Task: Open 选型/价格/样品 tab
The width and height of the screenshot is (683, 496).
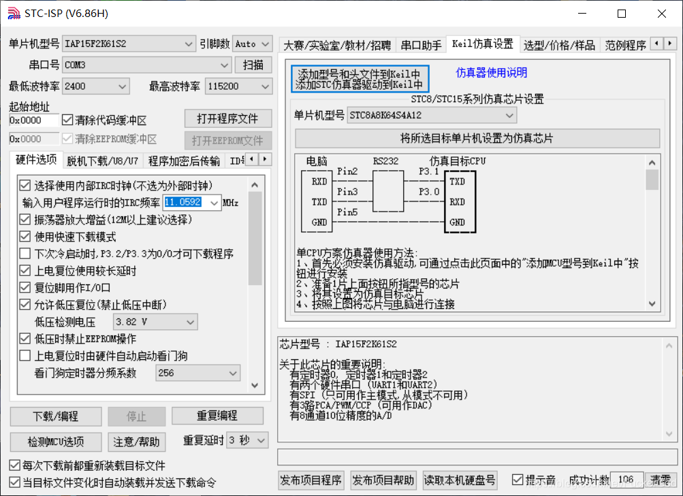Action: point(559,46)
